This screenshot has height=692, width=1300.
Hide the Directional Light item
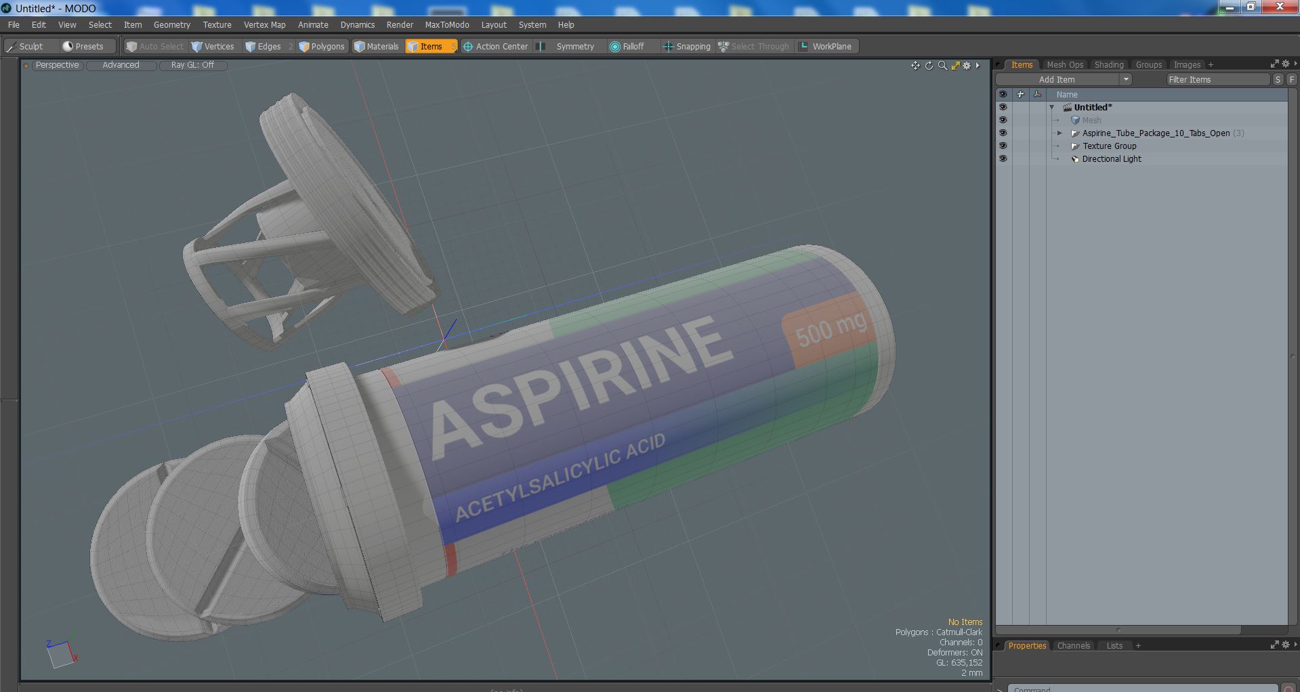pos(1003,158)
